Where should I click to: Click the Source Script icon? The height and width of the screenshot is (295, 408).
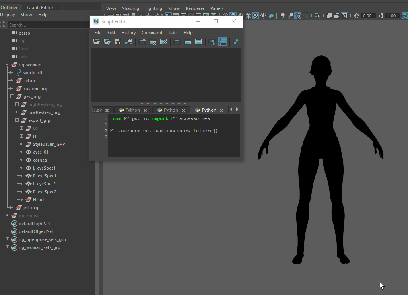[107, 42]
